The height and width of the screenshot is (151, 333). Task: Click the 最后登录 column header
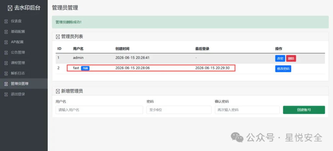pos(202,49)
